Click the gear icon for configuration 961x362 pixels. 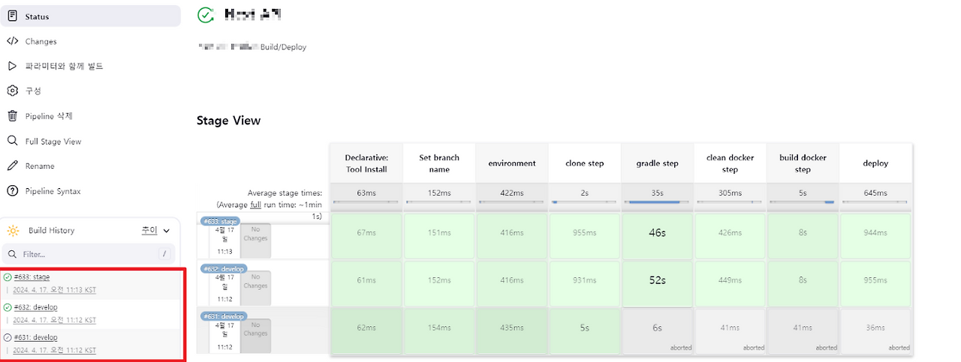12,91
